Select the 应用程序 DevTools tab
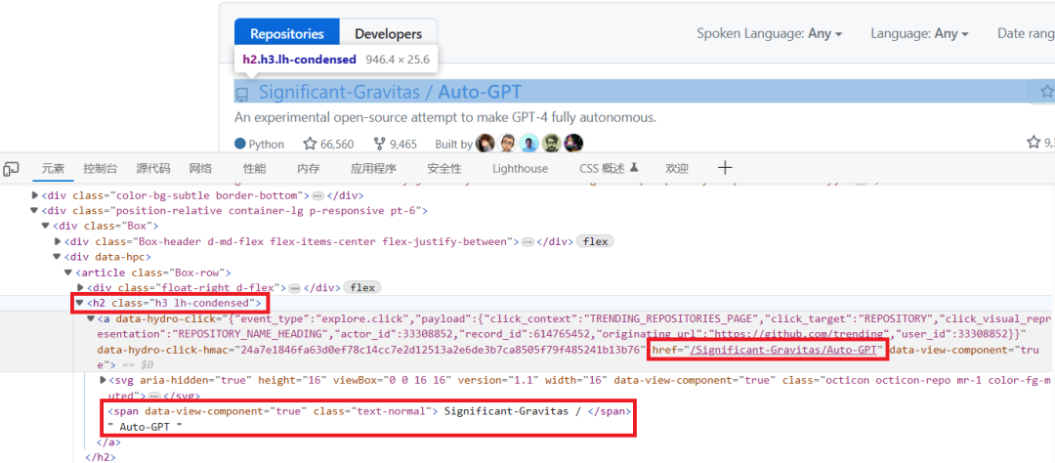This screenshot has width=1055, height=463. pyautogui.click(x=373, y=169)
